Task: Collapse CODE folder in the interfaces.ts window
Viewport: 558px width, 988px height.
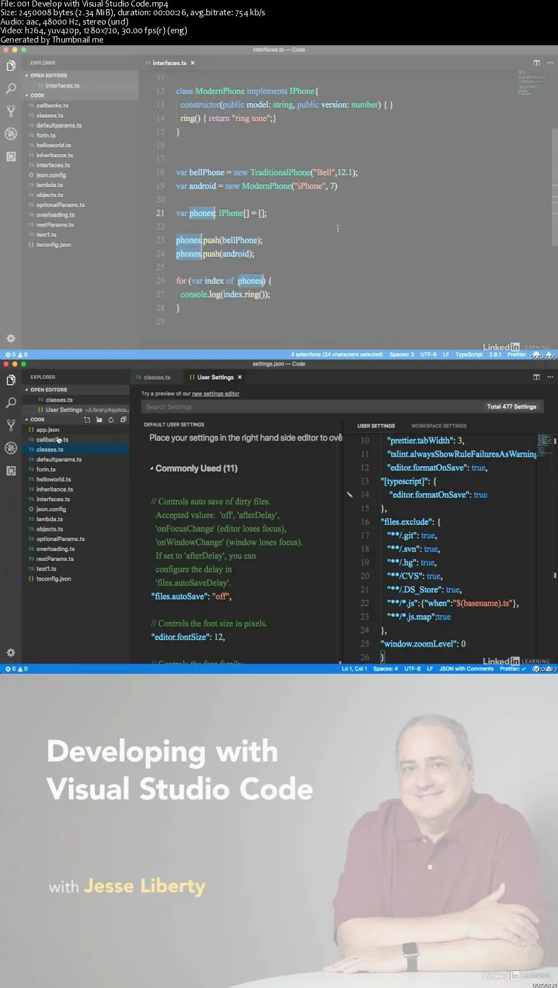Action: tap(37, 95)
